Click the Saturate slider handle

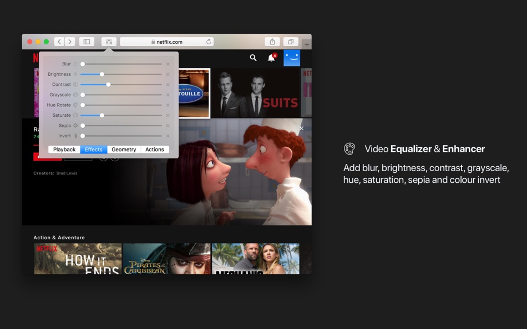pos(102,116)
